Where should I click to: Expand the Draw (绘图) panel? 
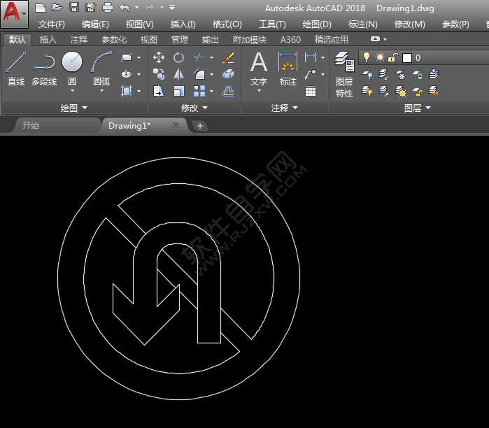74,108
